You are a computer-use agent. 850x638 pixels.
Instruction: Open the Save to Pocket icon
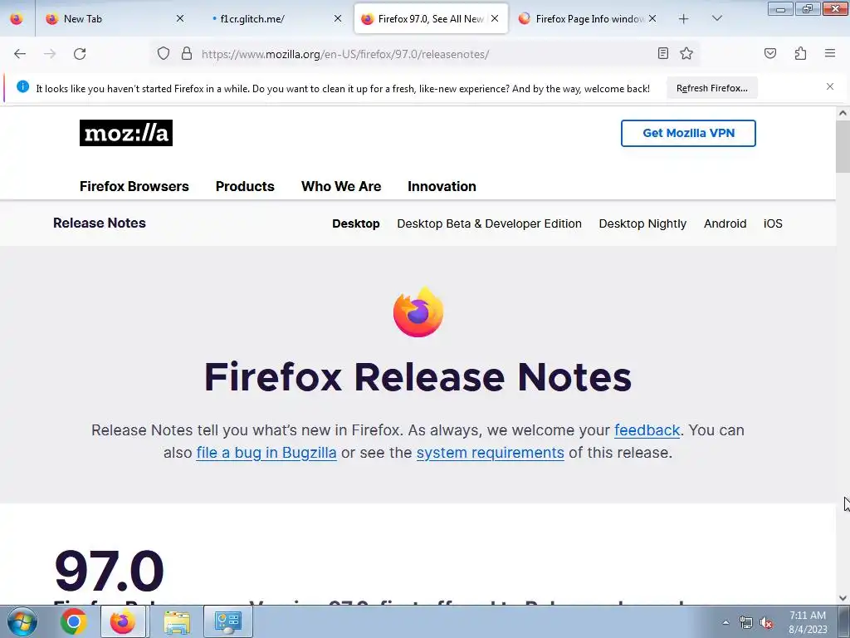[769, 53]
